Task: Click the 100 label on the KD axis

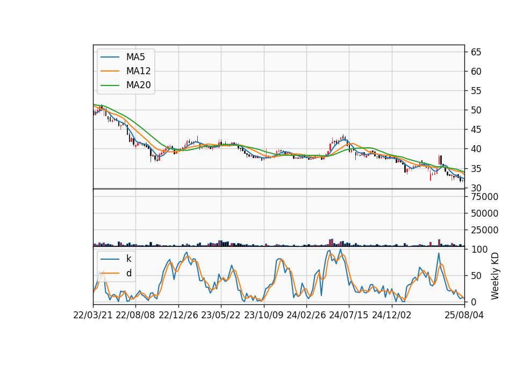Action: click(479, 249)
